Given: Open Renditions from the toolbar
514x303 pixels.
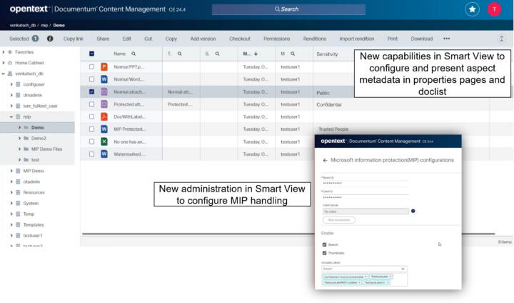Looking at the screenshot, I should 315,39.
